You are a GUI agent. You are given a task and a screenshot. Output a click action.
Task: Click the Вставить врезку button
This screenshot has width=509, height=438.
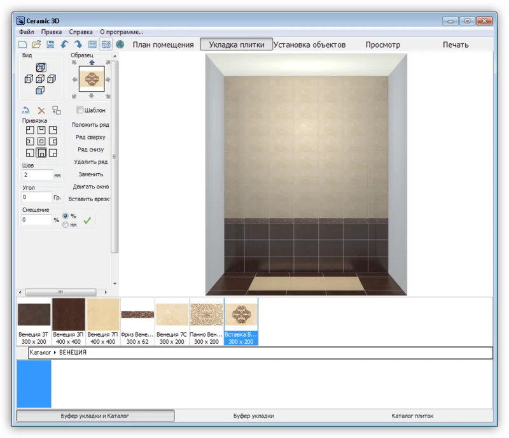point(89,199)
